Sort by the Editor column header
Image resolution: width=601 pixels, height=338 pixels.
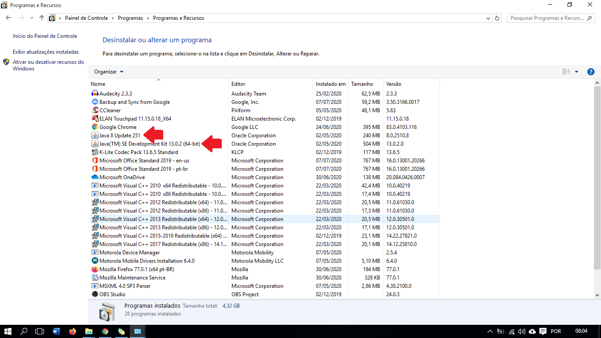271,84
